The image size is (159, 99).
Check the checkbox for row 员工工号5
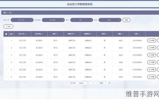[6, 70]
